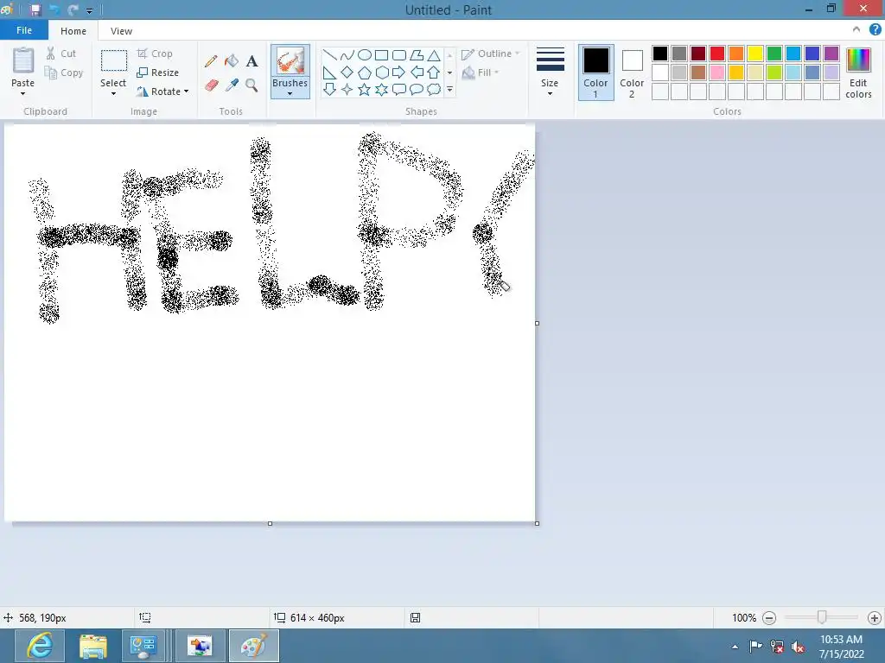Select the Magnifier tool

pyautogui.click(x=251, y=85)
